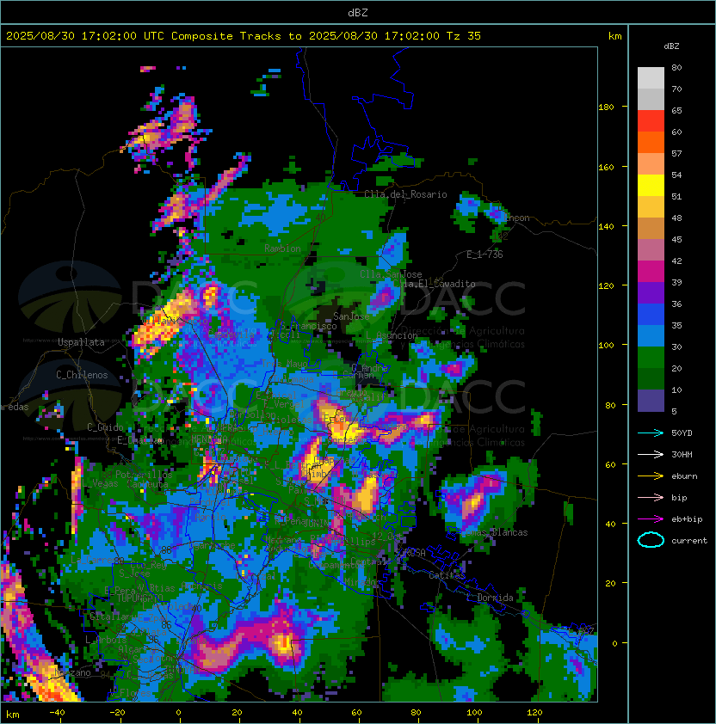Click the 120 km horizontal axis tick label
This screenshot has width=716, height=724.
[x=532, y=713]
